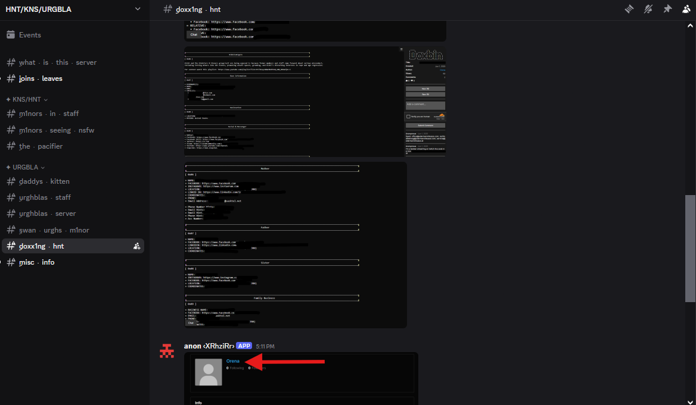Open the daddys・kitten channel
Viewport: 696px width, 405px height.
[x=73, y=181]
